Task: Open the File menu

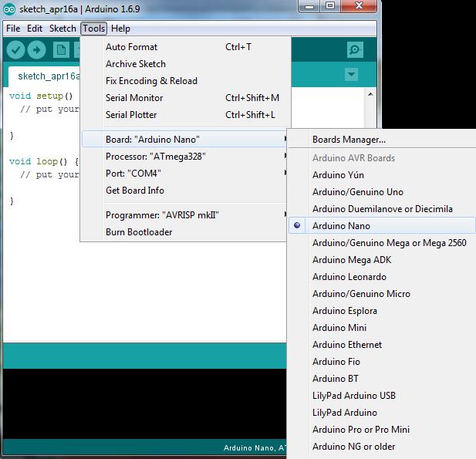Action: pos(13,29)
